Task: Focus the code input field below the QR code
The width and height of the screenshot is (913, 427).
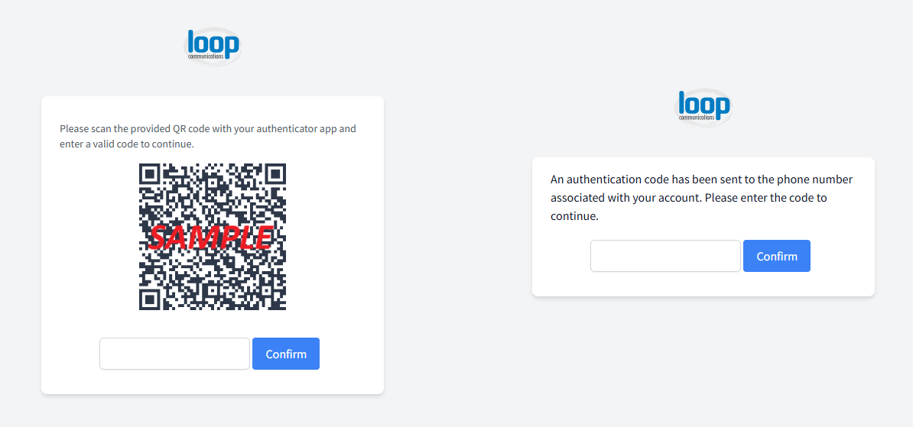Action: point(174,354)
